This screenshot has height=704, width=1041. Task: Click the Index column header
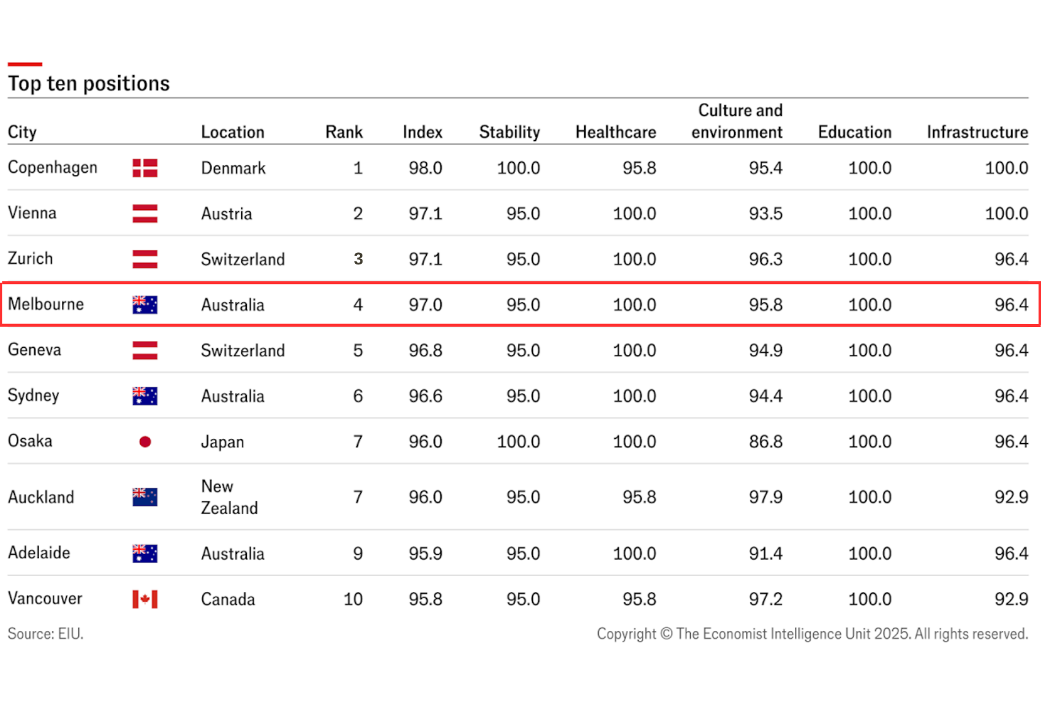422,132
